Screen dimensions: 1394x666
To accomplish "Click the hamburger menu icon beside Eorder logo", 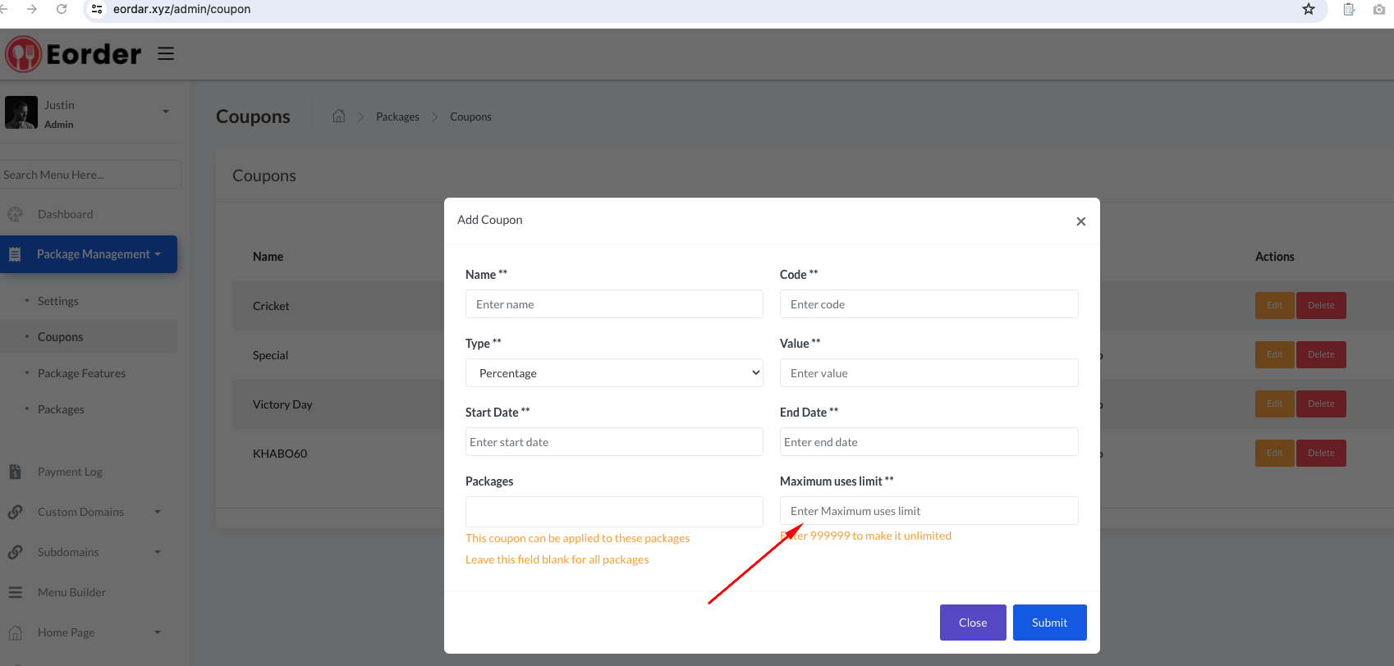I will [x=166, y=53].
